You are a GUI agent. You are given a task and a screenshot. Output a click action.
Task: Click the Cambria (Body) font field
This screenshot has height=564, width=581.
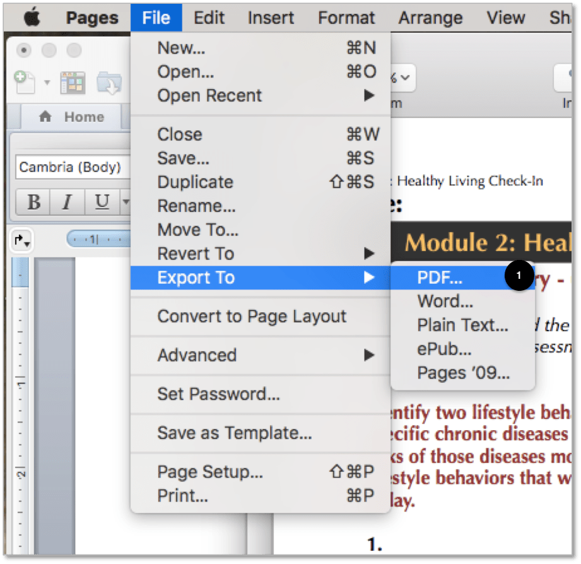(73, 167)
